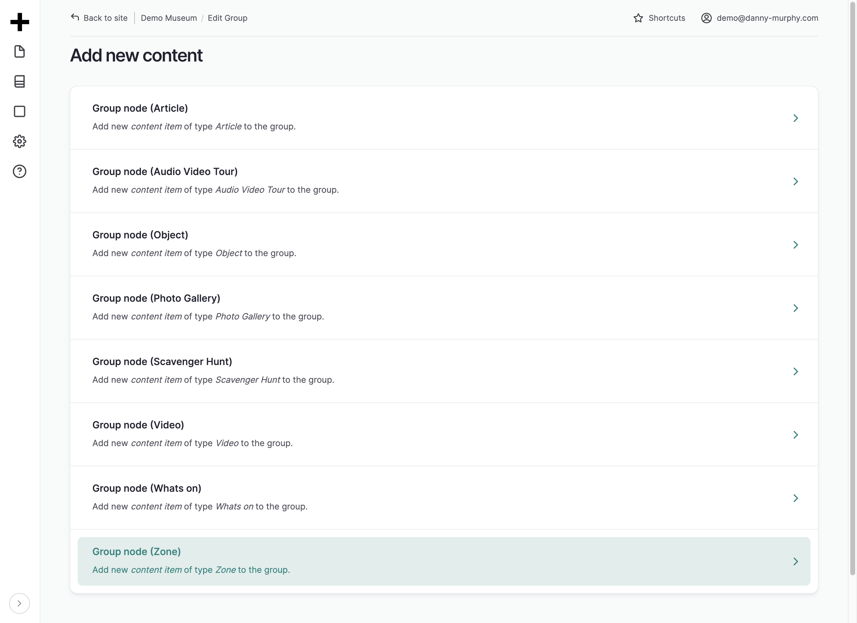Screen dimensions: 857x623
Task: Click the user account avatar icon
Action: 706,18
